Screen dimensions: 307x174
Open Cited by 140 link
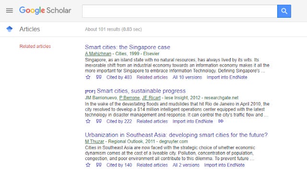(119, 165)
